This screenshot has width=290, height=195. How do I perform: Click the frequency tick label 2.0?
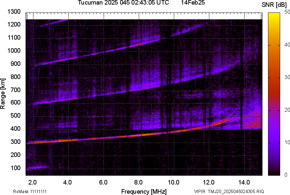pyautogui.click(x=32, y=183)
